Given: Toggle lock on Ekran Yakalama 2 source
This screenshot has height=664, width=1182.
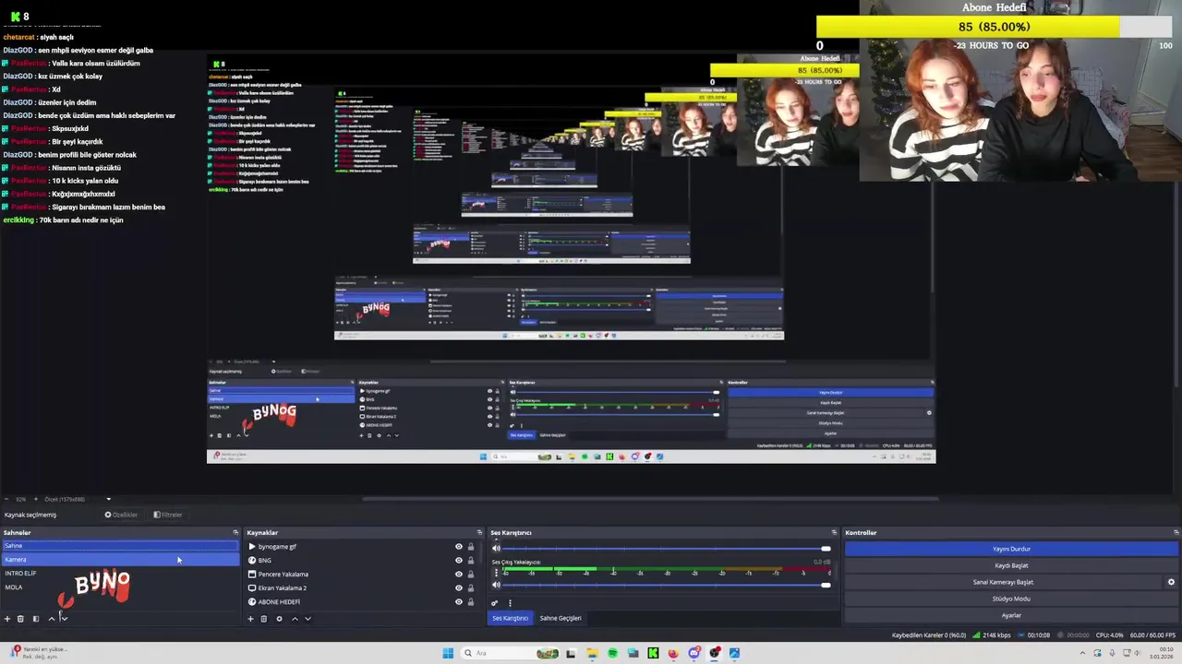Looking at the screenshot, I should pyautogui.click(x=470, y=588).
